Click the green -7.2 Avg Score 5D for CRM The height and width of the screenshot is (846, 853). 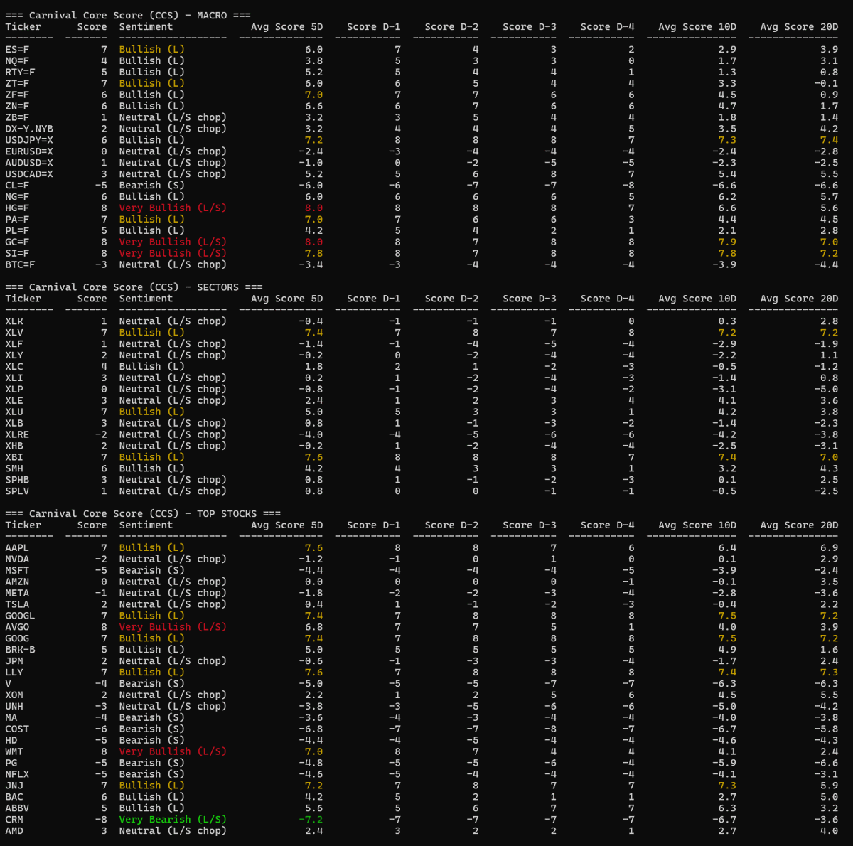click(311, 820)
